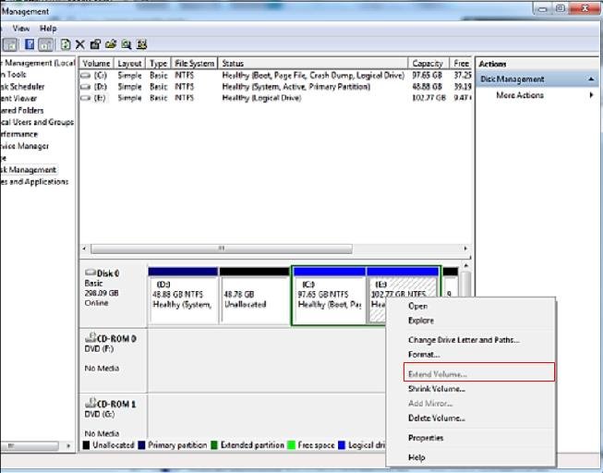Image resolution: width=603 pixels, height=473 pixels.
Task: Select the 'Healthy (Logical Drive)' status text
Action: [261, 98]
